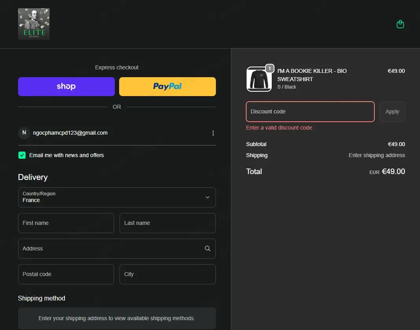Focus the Last name field
Screen dimensions: 420x330
pyautogui.click(x=168, y=223)
